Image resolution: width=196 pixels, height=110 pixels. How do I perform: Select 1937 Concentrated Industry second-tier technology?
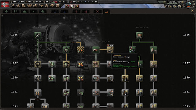click(66, 64)
